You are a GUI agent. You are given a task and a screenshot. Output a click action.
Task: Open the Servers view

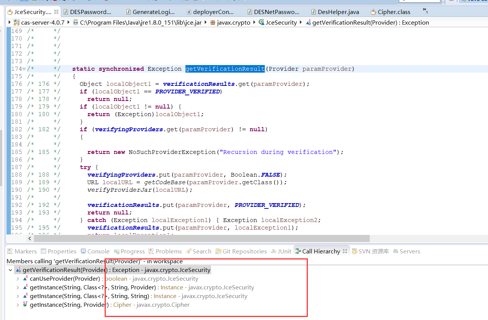(410, 251)
